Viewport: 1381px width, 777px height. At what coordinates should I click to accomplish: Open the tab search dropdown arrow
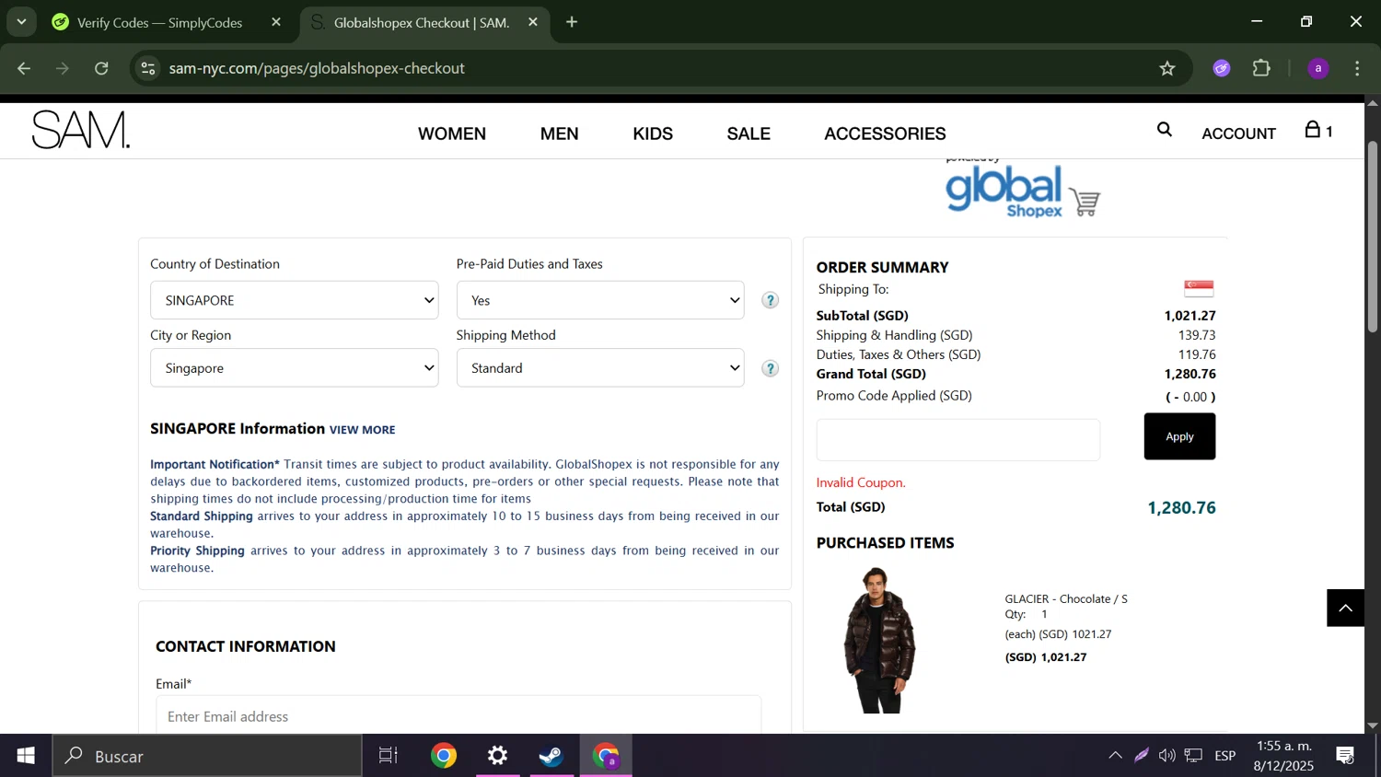click(x=21, y=22)
